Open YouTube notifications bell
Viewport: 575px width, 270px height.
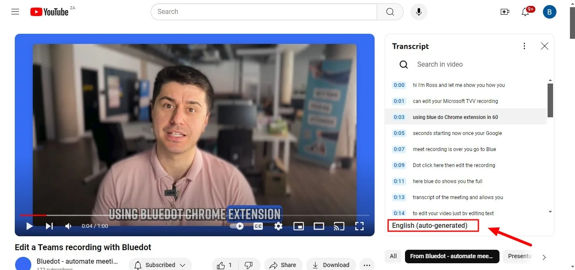525,12
